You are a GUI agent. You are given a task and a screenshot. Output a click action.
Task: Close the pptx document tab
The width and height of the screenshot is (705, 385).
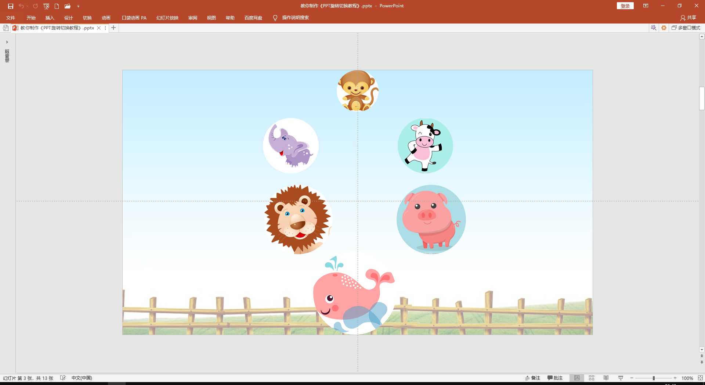click(99, 28)
